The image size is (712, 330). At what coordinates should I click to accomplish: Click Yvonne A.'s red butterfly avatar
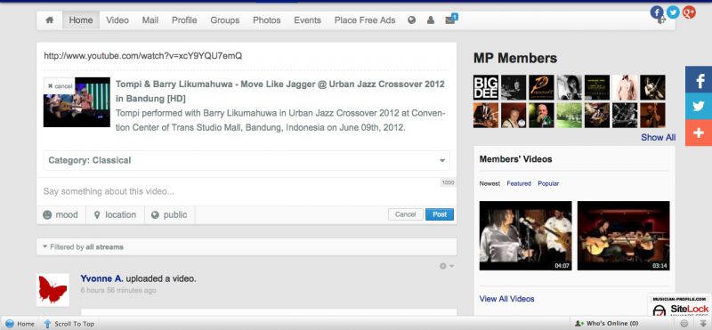pyautogui.click(x=53, y=290)
